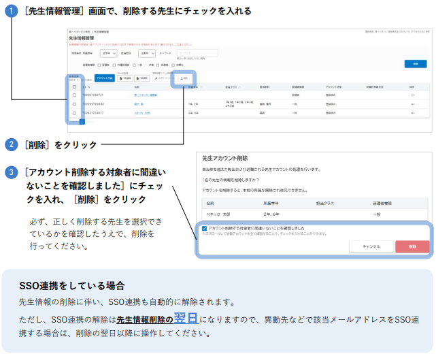
Task: Open the three-dot menu for the third teacher row
Action: [x=412, y=113]
